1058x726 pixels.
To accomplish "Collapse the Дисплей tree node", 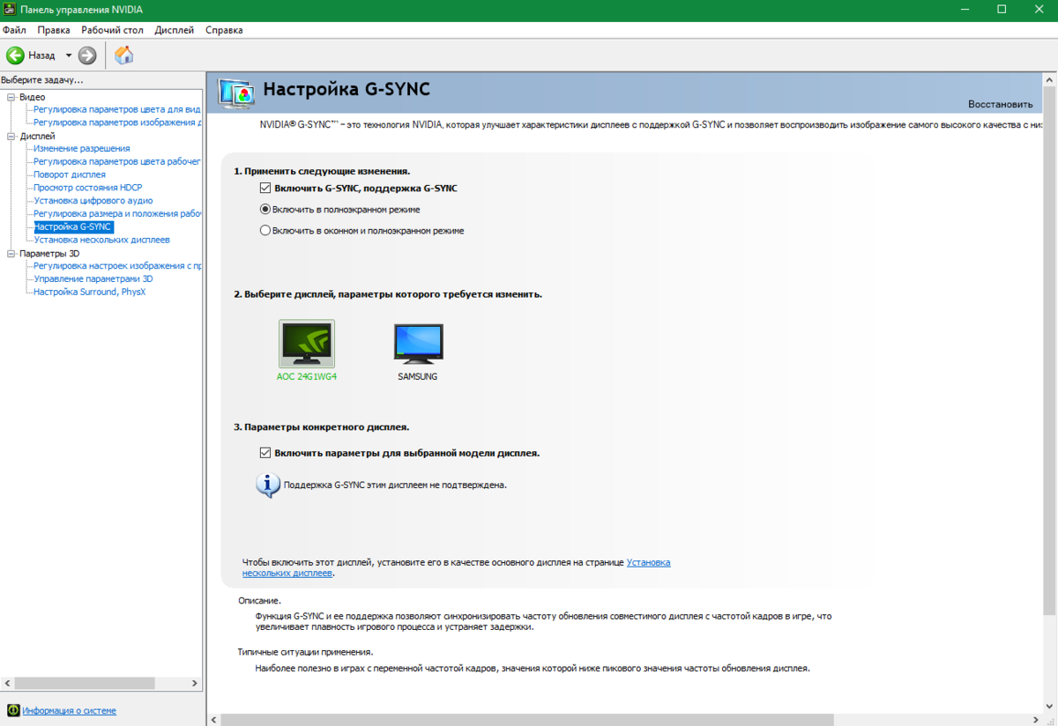I will pos(11,137).
